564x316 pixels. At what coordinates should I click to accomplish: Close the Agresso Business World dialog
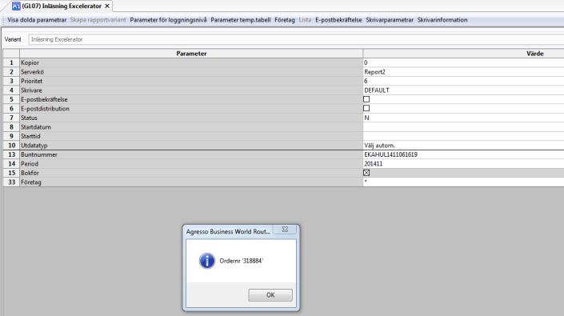tap(285, 229)
